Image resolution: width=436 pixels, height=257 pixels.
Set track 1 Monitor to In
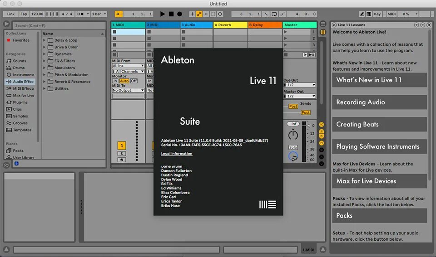115,81
